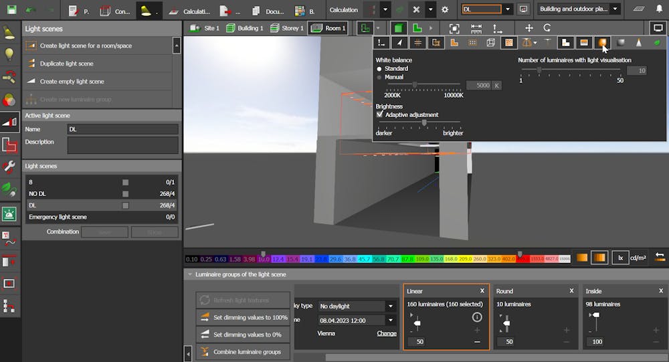Select Manual white balance option
The height and width of the screenshot is (362, 669).
[x=380, y=78]
